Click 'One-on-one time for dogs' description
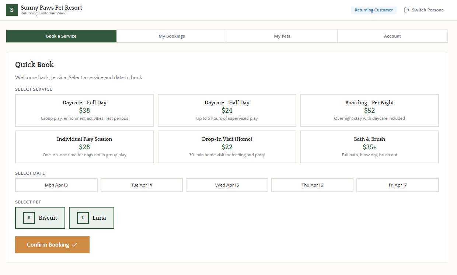The image size is (457, 275). 84,155
